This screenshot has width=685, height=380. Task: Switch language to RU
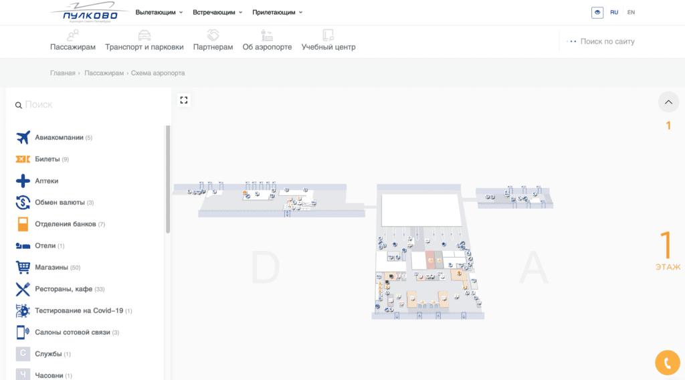tap(614, 12)
